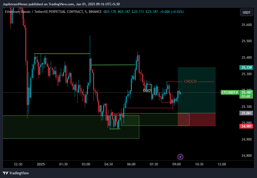
Task: Click the 24.800 price axis label
Action: point(246,155)
